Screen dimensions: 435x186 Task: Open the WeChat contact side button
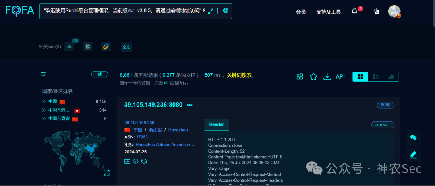click(x=413, y=138)
